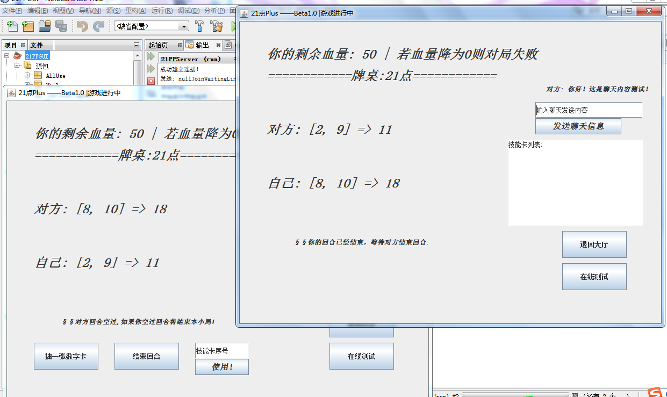
Task: Click the scroll-up arrow in the project tree
Action: click(138, 56)
